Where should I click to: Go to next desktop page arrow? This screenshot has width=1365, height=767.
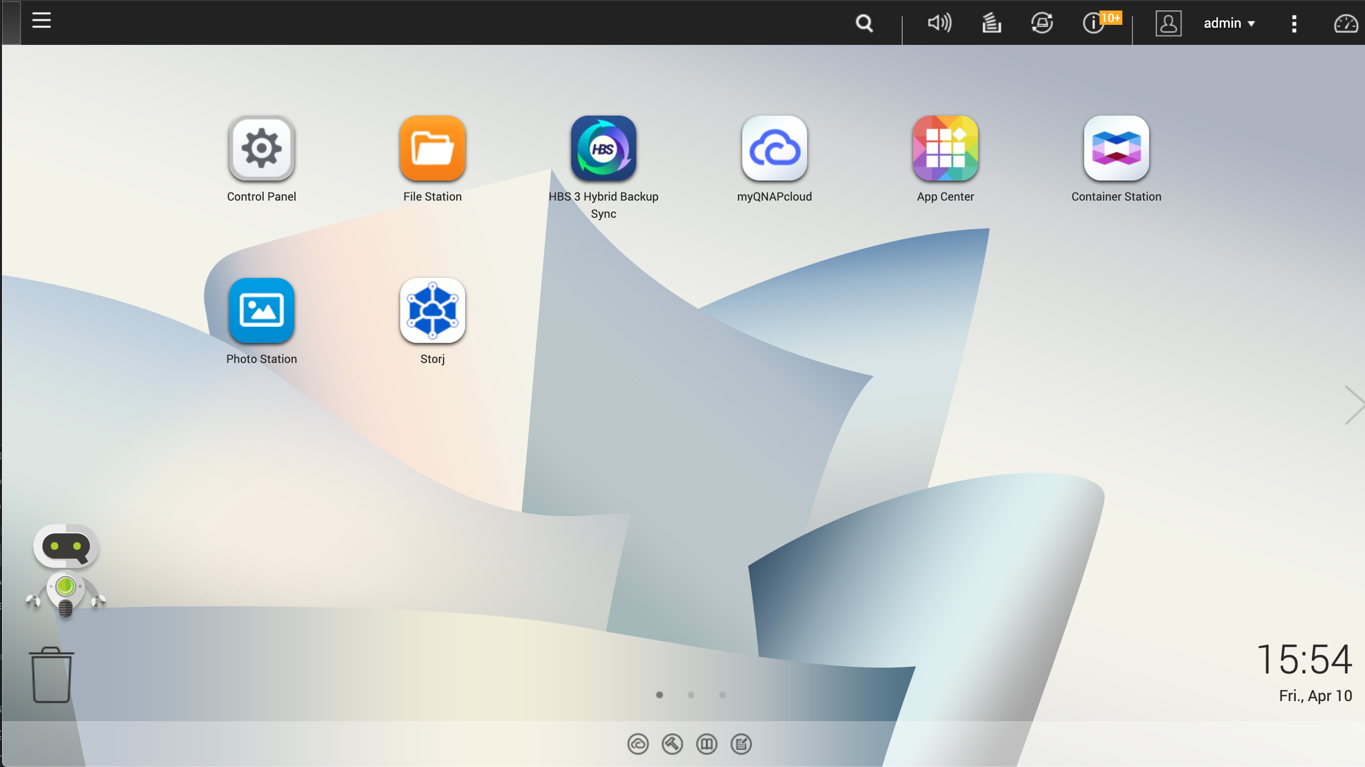pos(1354,405)
